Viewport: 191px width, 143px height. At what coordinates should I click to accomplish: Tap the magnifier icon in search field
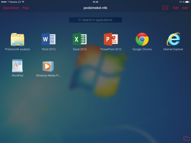pos(80,20)
